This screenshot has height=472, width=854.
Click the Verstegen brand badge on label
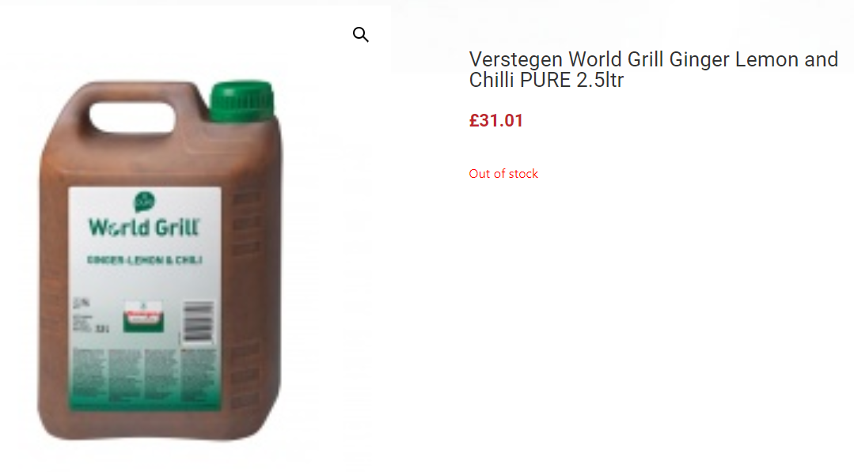[x=143, y=316]
